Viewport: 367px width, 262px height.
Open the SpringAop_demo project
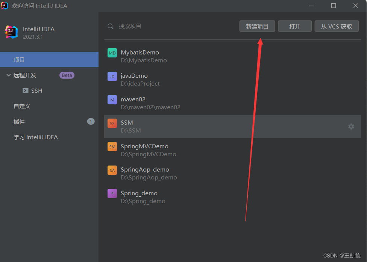[x=232, y=173]
